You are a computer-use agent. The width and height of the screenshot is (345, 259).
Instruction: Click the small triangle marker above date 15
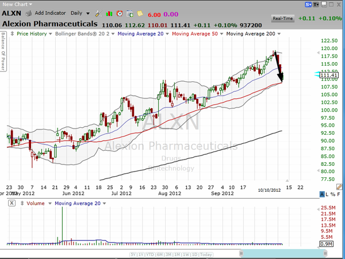coord(287,181)
